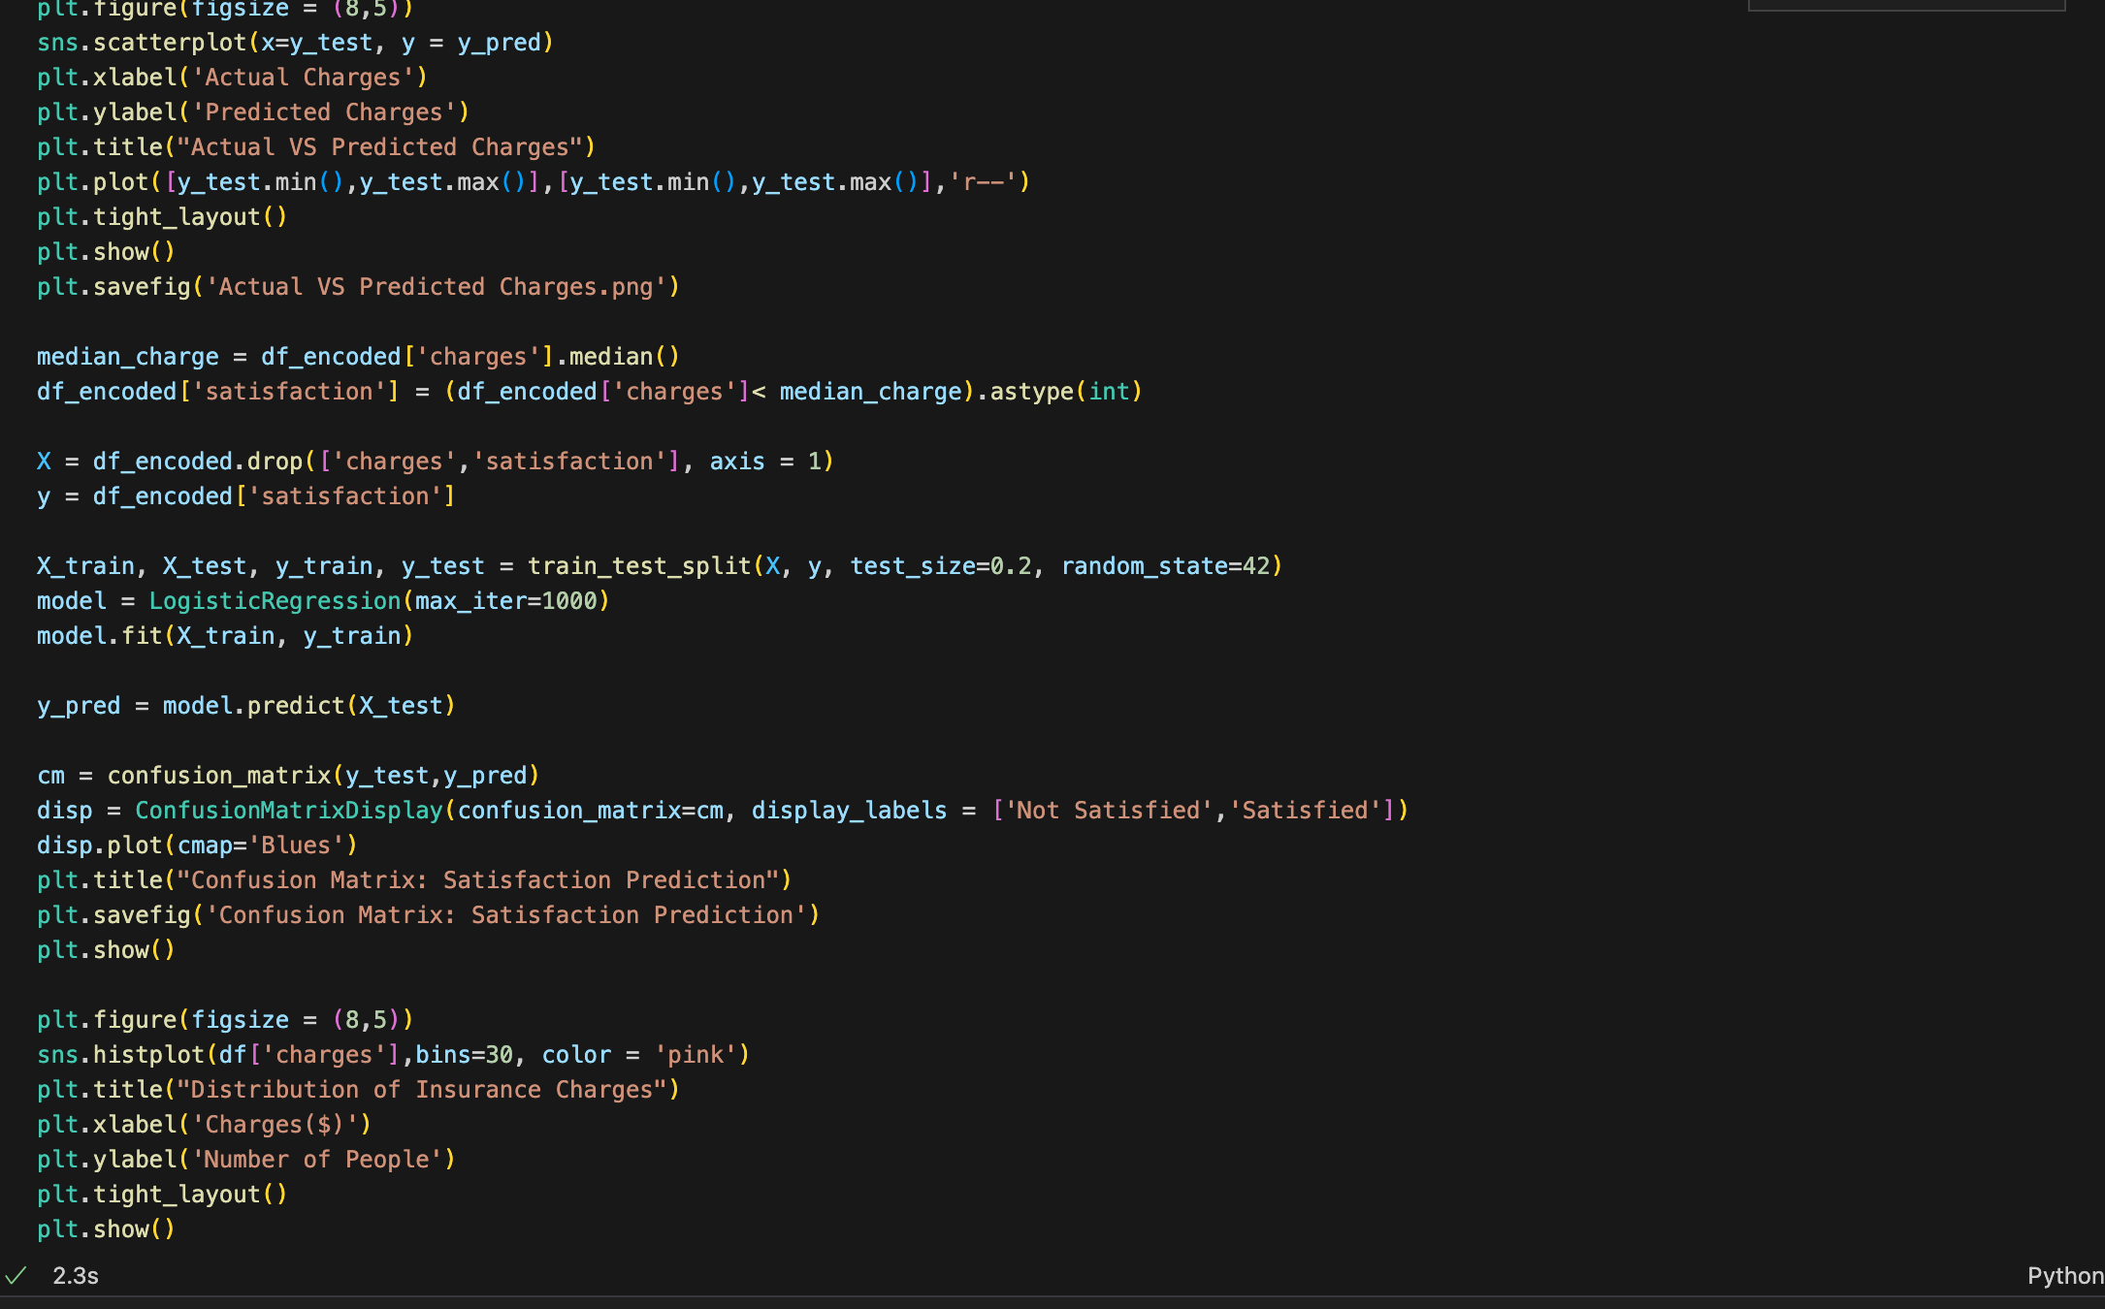The height and width of the screenshot is (1309, 2105).
Task: Click the train_test_split function call
Action: click(639, 566)
